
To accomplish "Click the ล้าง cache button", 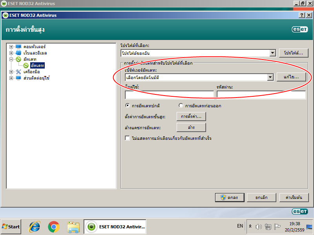I will click(191, 128).
